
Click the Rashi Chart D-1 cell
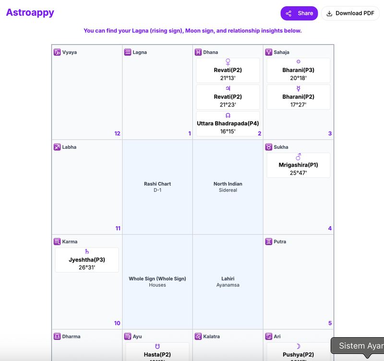tap(157, 187)
